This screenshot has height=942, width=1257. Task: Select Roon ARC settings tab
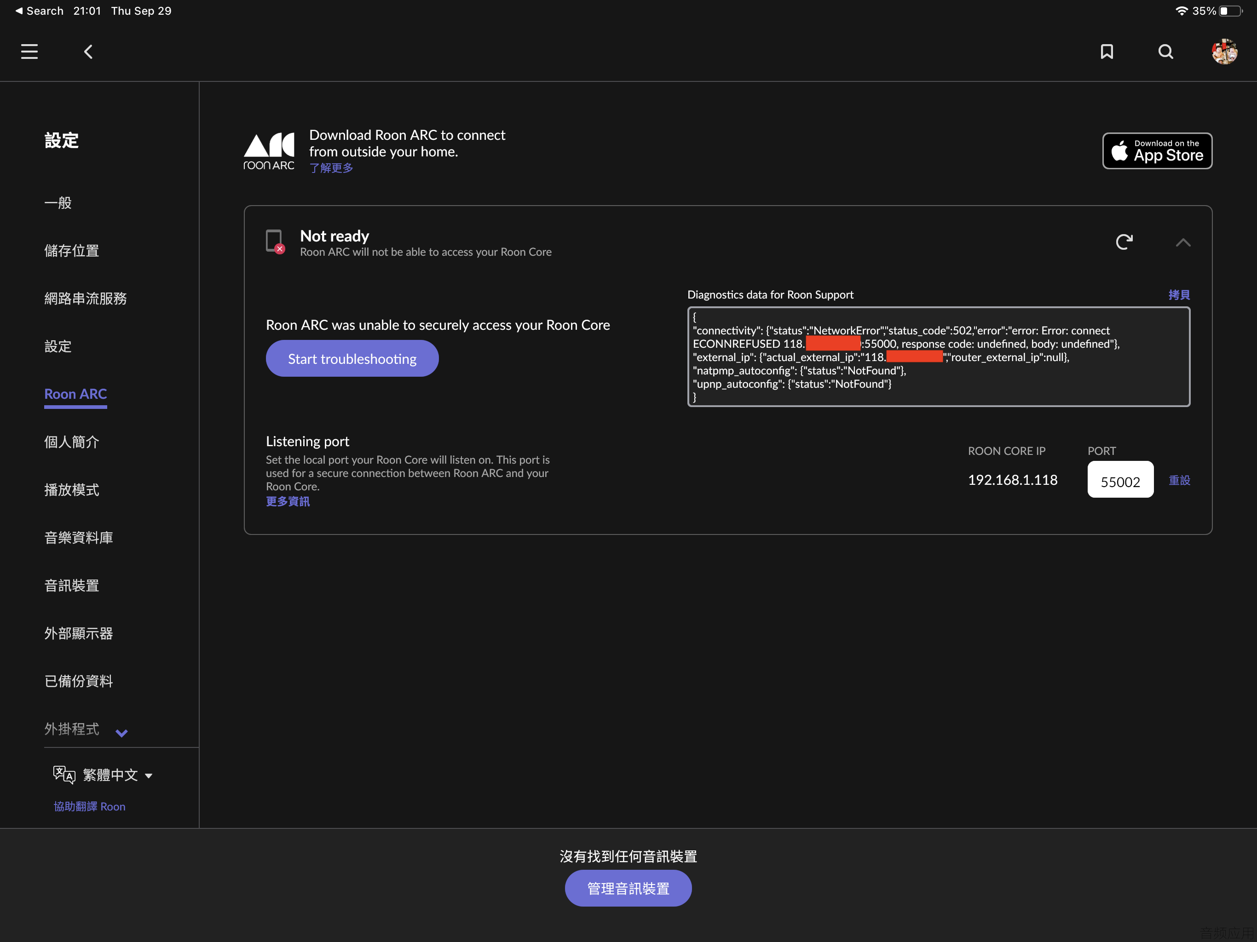tap(75, 394)
